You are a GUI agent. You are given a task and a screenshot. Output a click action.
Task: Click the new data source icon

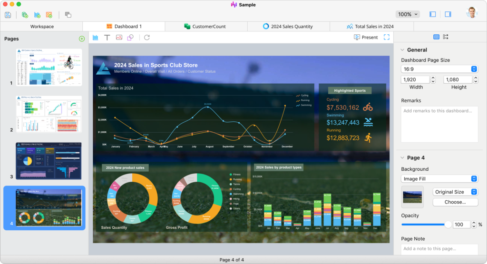25,15
